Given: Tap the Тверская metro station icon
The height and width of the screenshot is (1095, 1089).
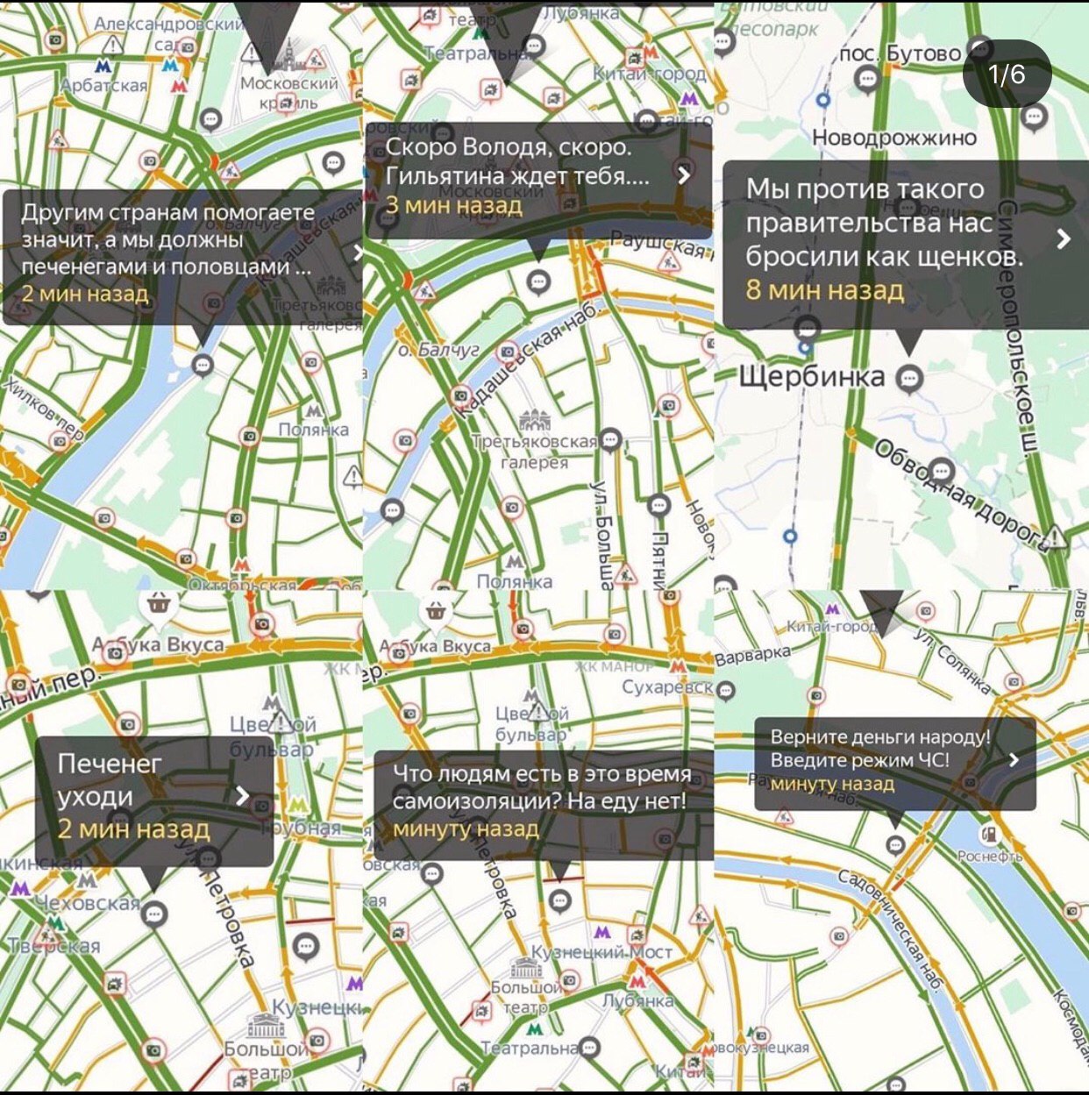Looking at the screenshot, I should pyautogui.click(x=57, y=923).
